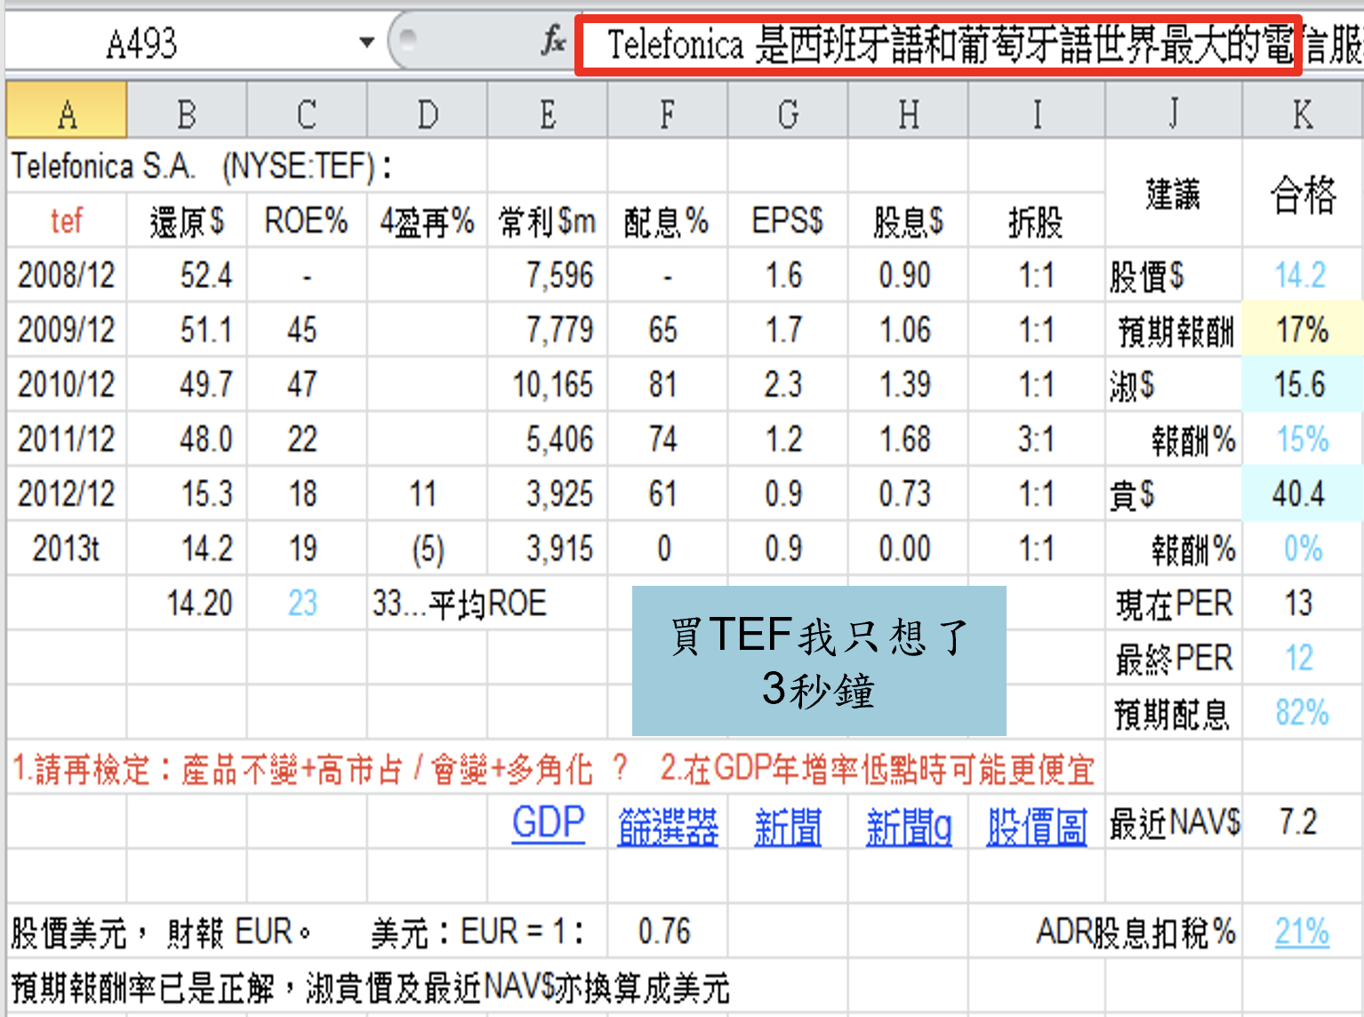1364x1017 pixels.
Task: Select column B header
Action: coord(187,110)
